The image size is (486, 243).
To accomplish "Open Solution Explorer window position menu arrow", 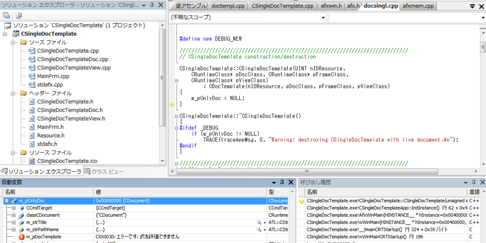I will [143, 5].
